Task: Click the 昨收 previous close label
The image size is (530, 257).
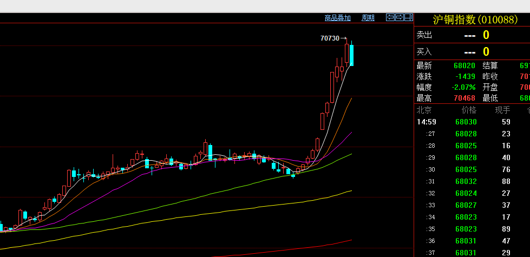Action: pos(490,77)
